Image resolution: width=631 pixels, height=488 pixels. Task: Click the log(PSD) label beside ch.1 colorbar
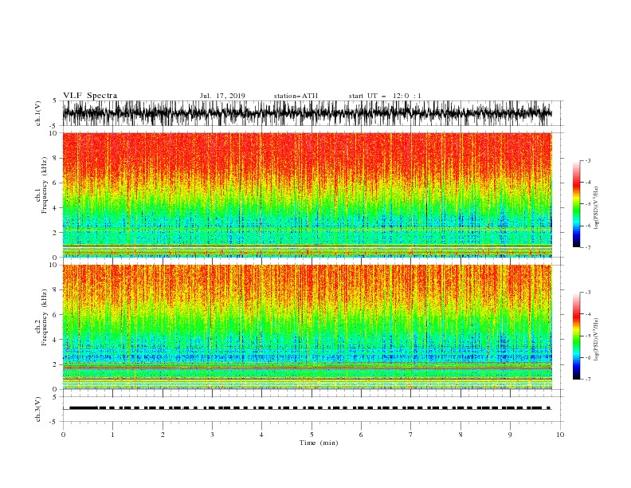[597, 208]
